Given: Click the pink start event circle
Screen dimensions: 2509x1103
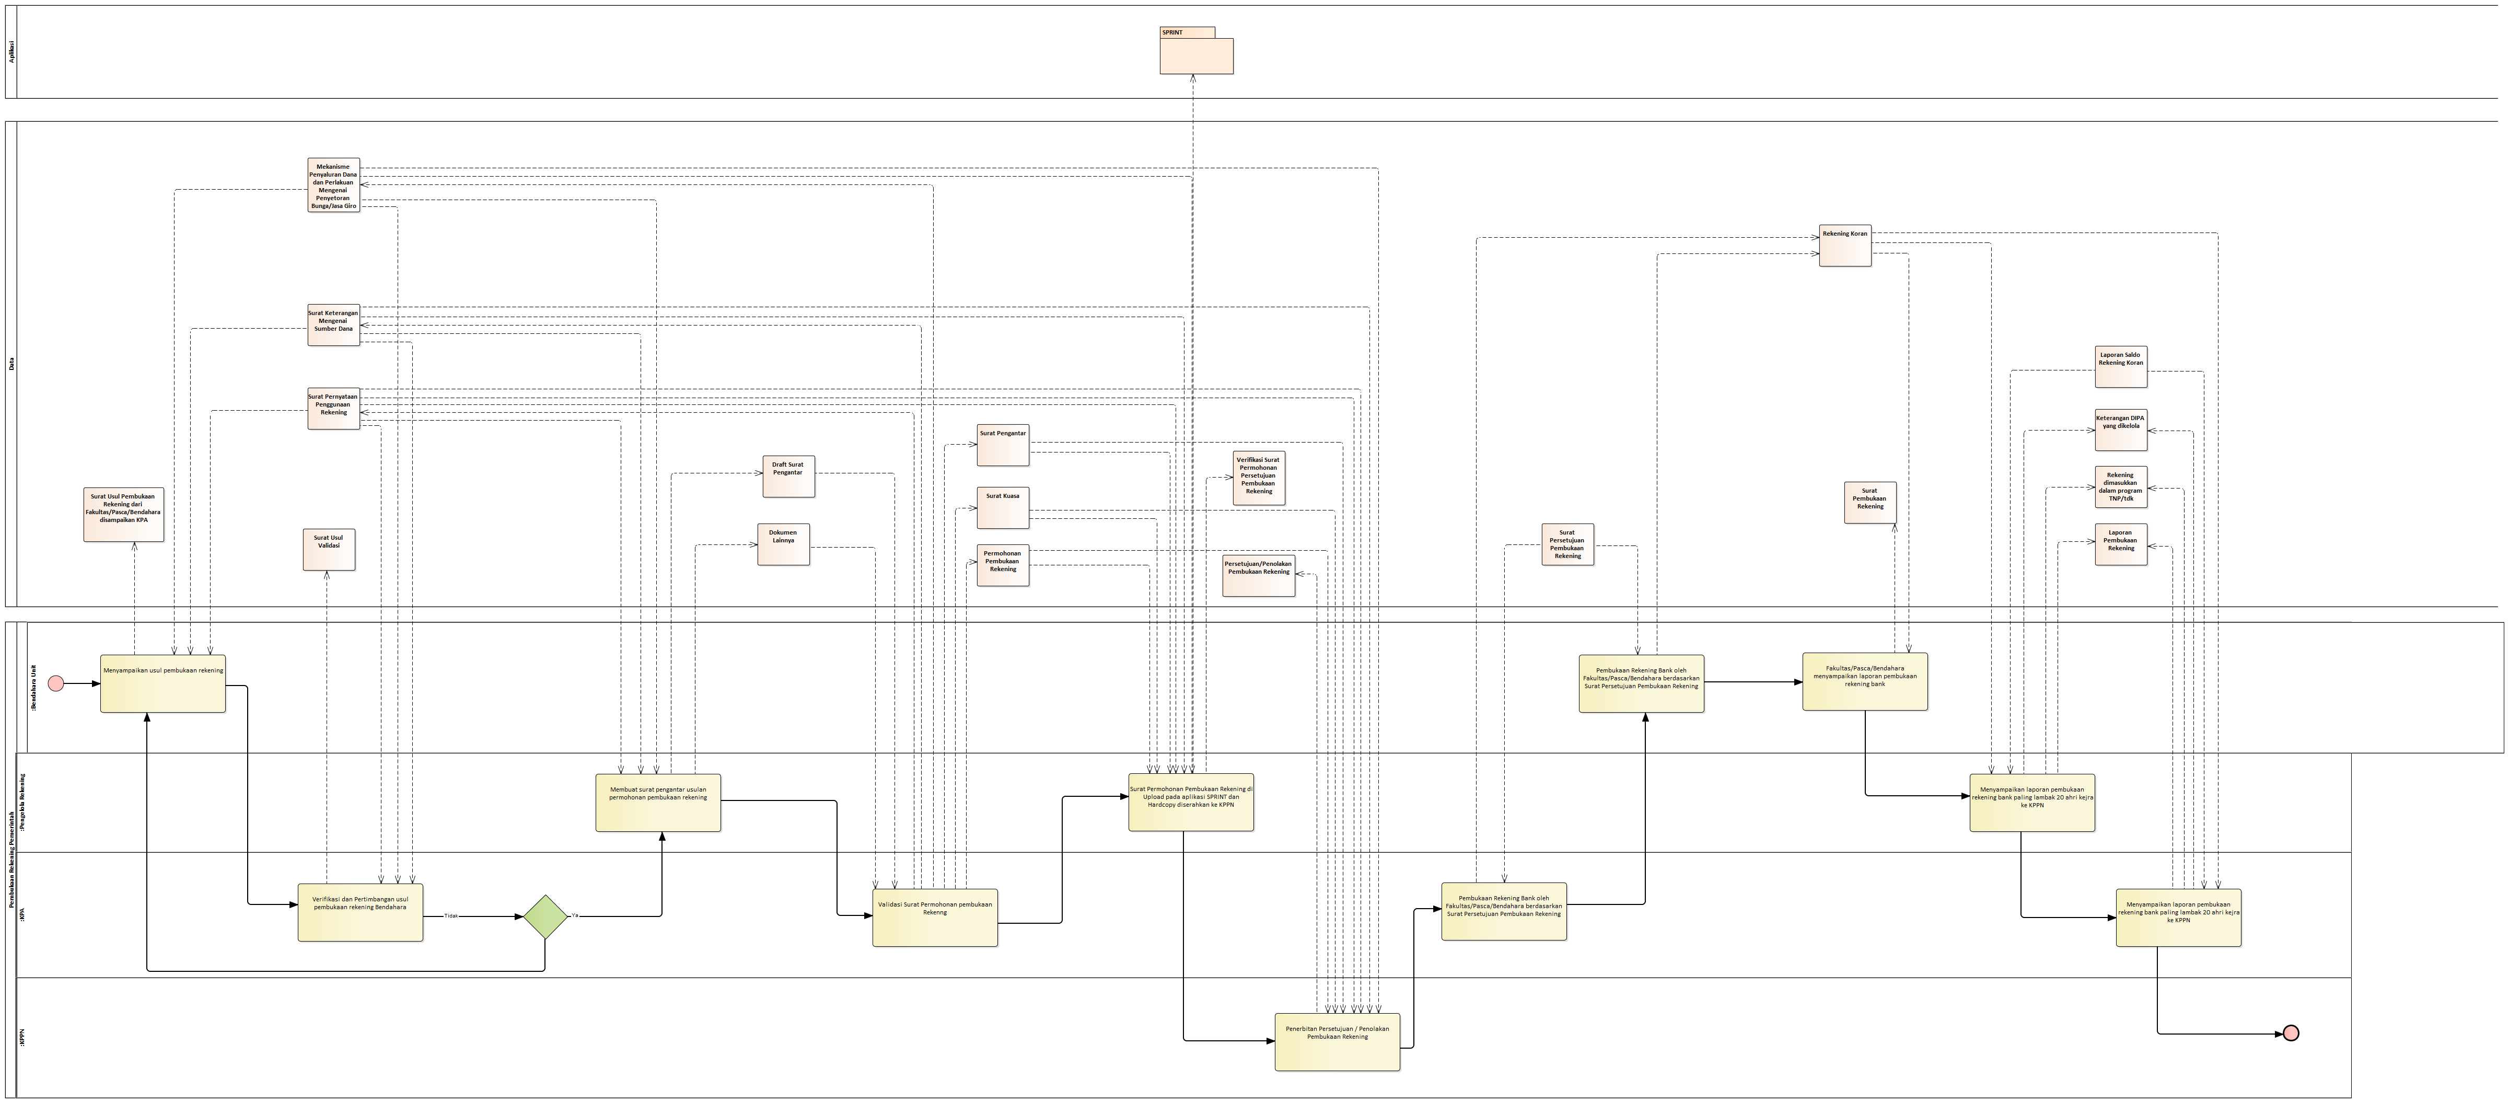Looking at the screenshot, I should (55, 683).
